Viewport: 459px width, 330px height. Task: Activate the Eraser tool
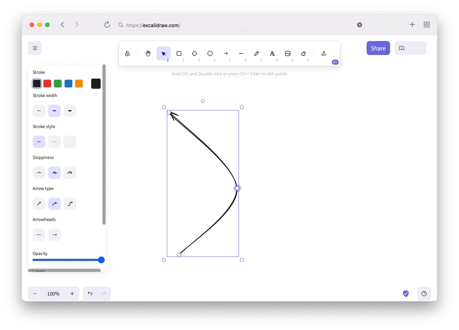click(303, 53)
